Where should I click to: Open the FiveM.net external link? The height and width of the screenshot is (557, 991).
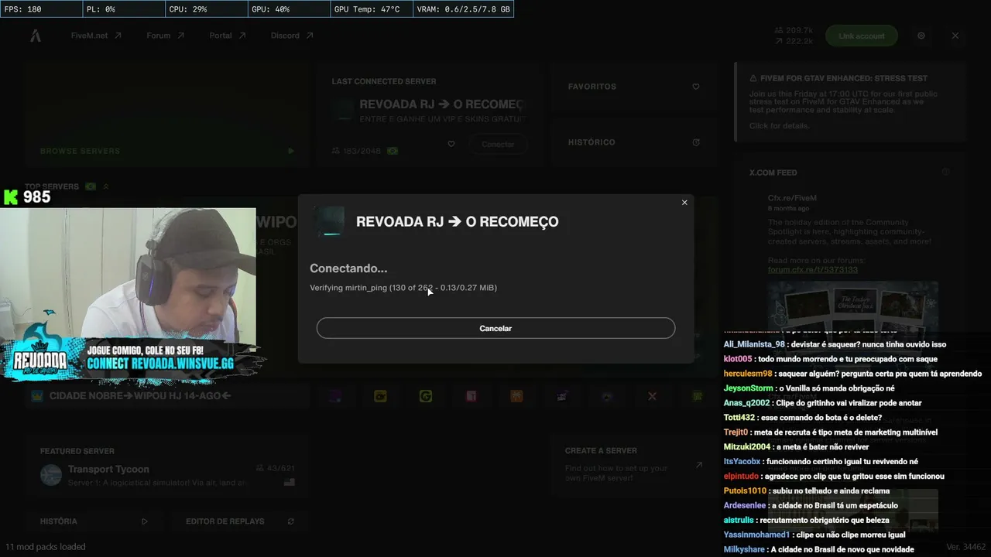96,36
